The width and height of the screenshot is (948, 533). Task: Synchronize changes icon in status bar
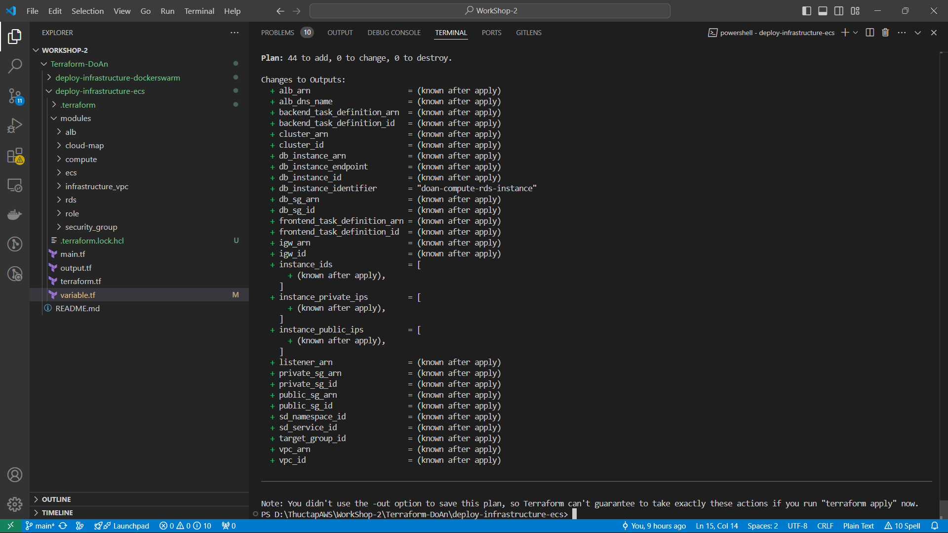coord(63,526)
